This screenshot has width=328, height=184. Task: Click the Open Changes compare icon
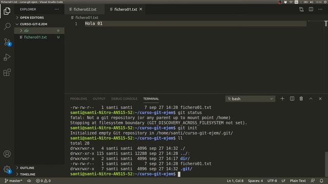(301, 9)
